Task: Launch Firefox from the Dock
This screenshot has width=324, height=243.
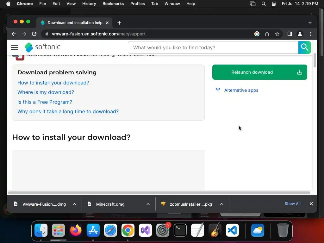Action: coord(76,230)
